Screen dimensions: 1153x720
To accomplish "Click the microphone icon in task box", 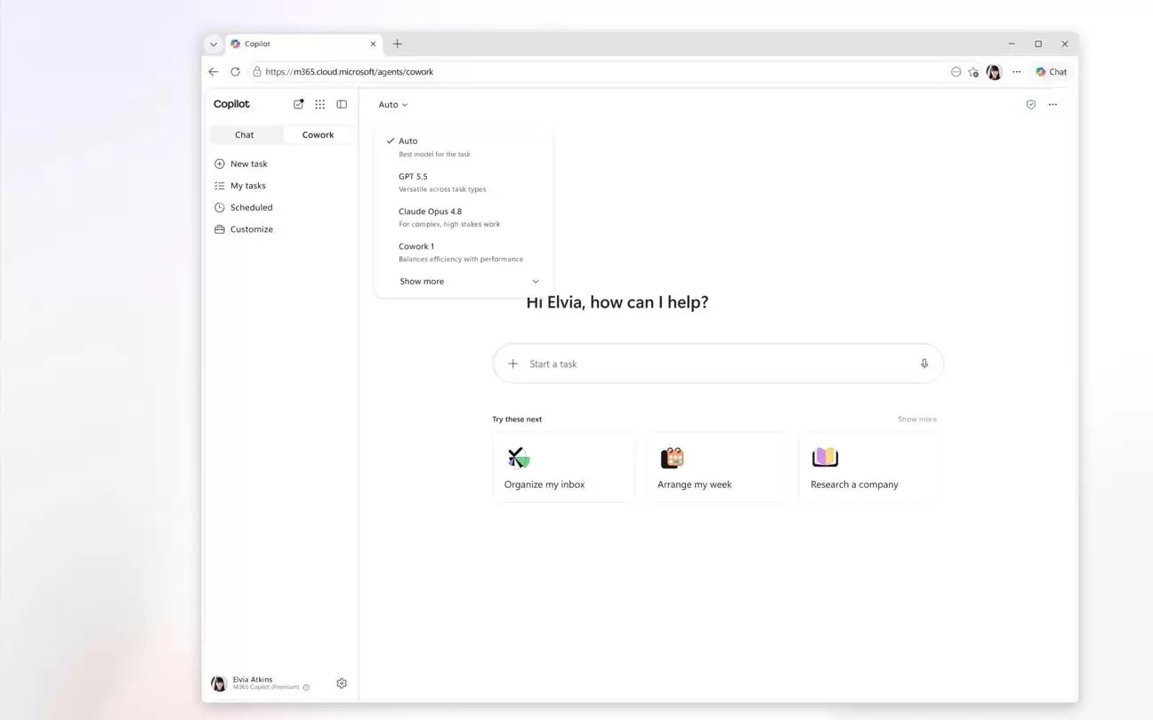I will point(924,364).
